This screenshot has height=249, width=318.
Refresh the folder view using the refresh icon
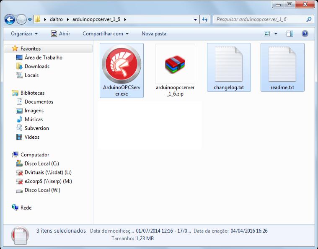tap(205, 19)
